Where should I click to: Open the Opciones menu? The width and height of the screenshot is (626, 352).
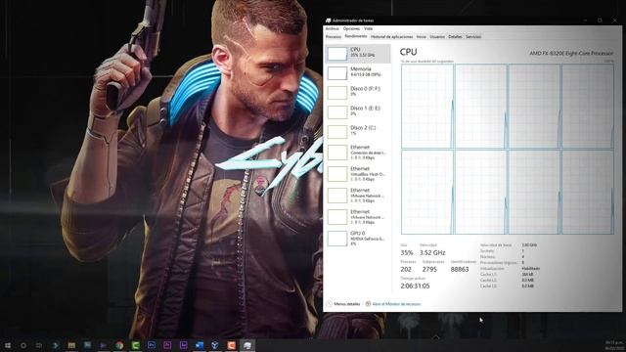pyautogui.click(x=351, y=28)
